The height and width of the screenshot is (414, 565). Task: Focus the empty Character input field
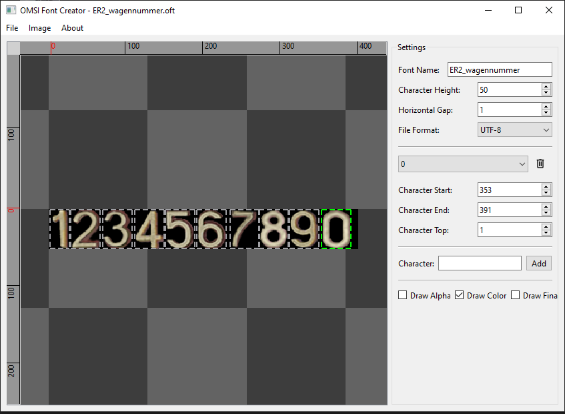[x=479, y=263]
